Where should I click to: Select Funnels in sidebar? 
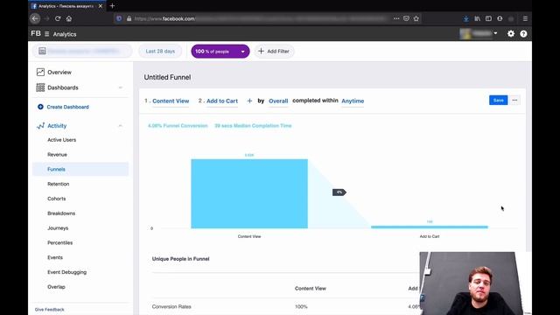[80, 169]
